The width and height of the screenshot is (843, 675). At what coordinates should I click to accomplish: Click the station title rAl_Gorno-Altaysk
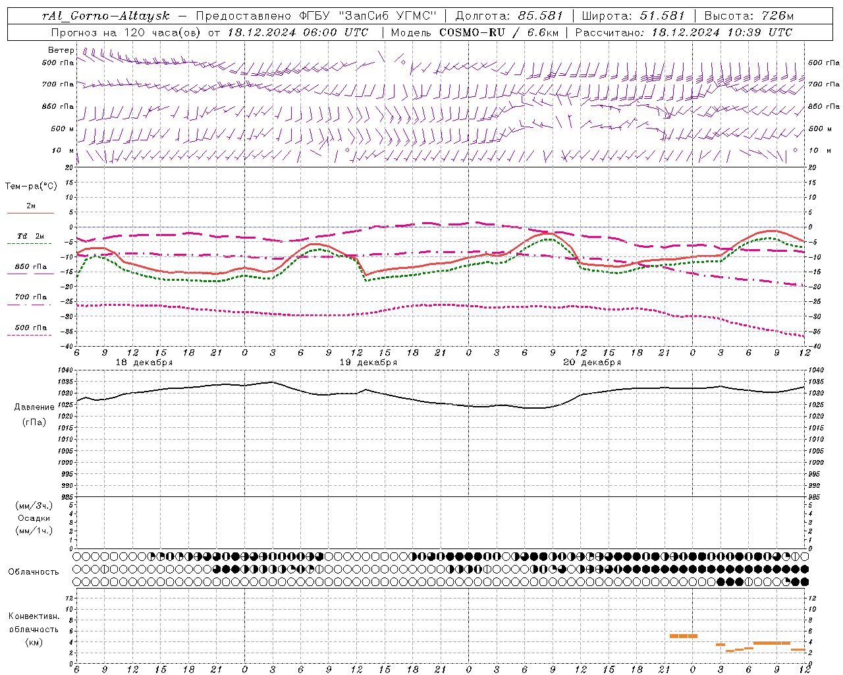(x=106, y=16)
